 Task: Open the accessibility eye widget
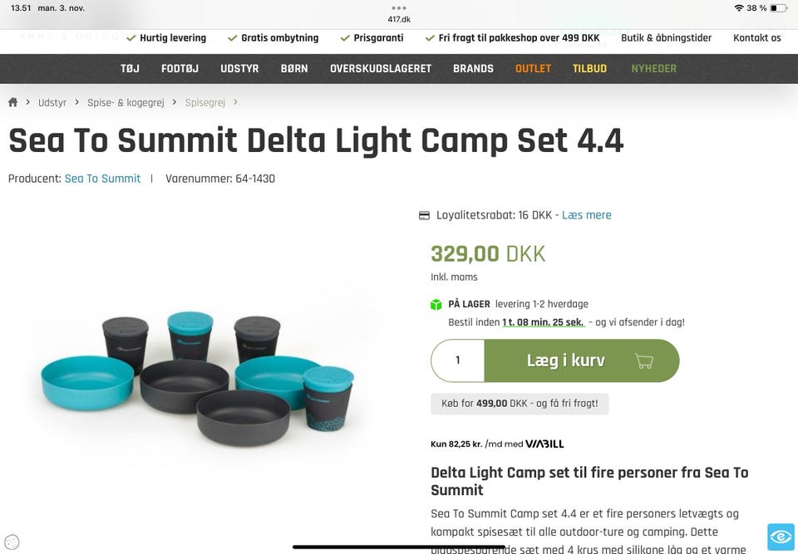pos(781,537)
